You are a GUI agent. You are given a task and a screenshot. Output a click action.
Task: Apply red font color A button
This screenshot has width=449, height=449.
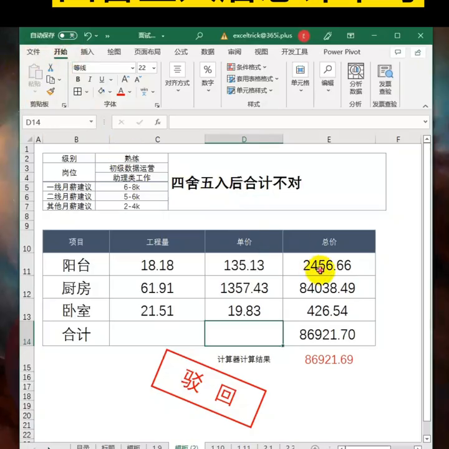coord(121,92)
